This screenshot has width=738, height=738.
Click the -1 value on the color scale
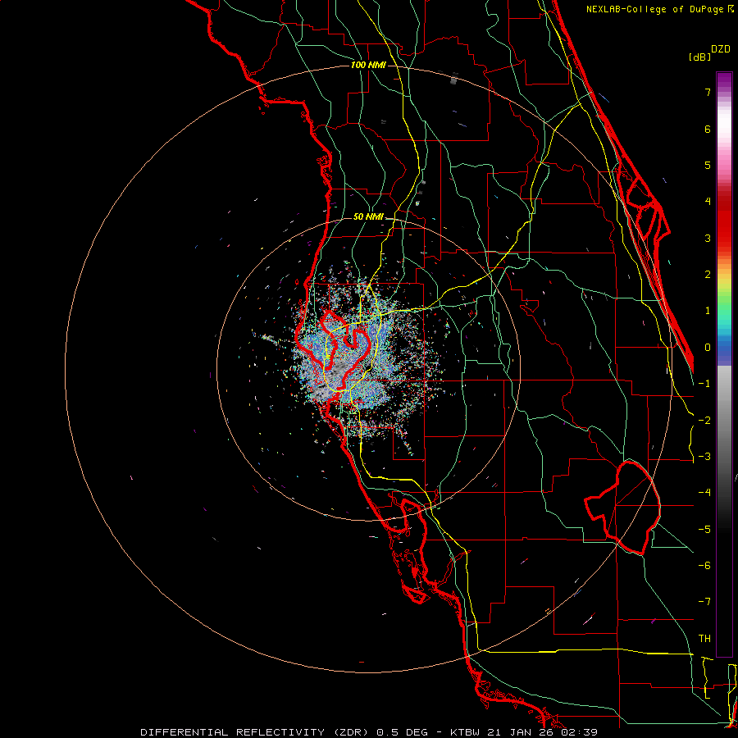click(x=704, y=384)
